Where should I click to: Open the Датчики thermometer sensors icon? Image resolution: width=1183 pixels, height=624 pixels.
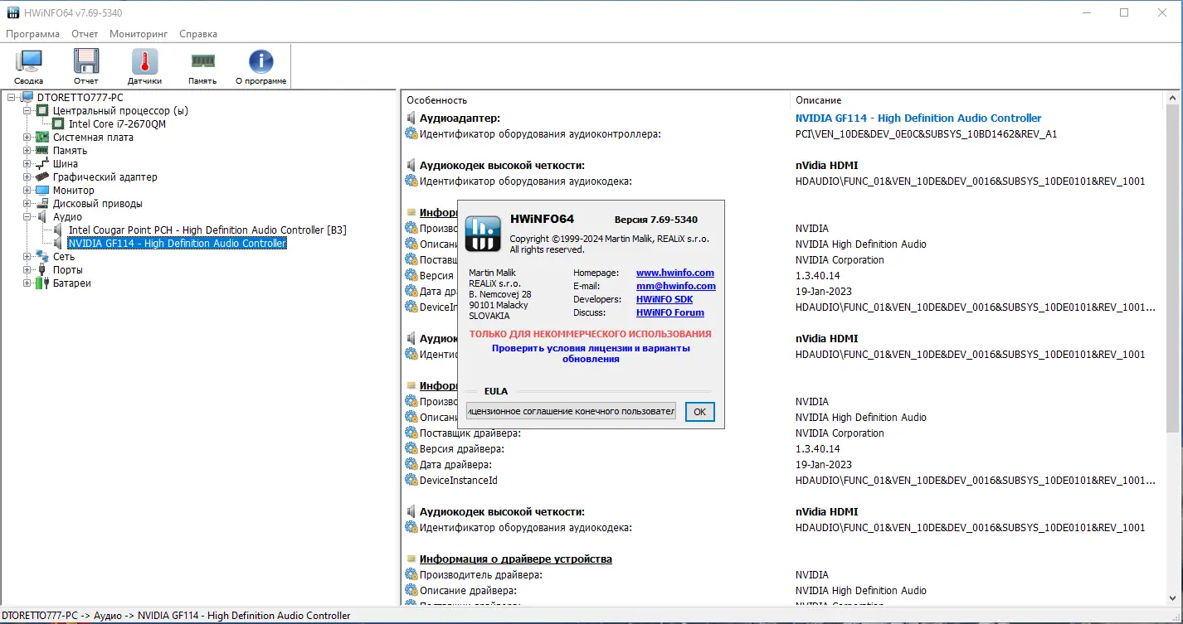pyautogui.click(x=144, y=62)
